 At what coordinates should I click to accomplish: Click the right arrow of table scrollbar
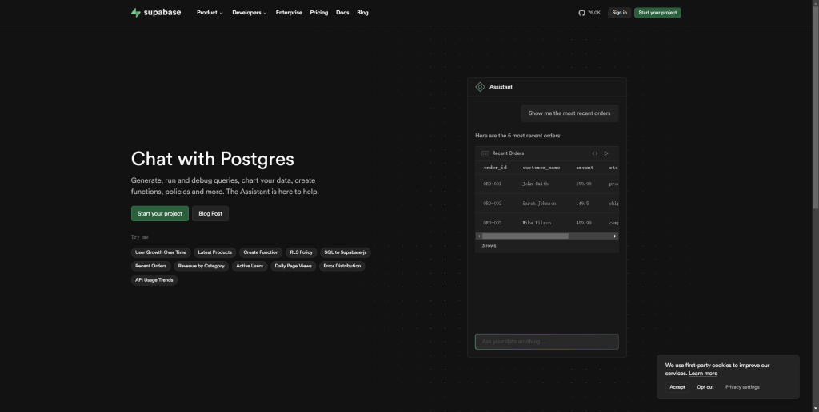(615, 236)
